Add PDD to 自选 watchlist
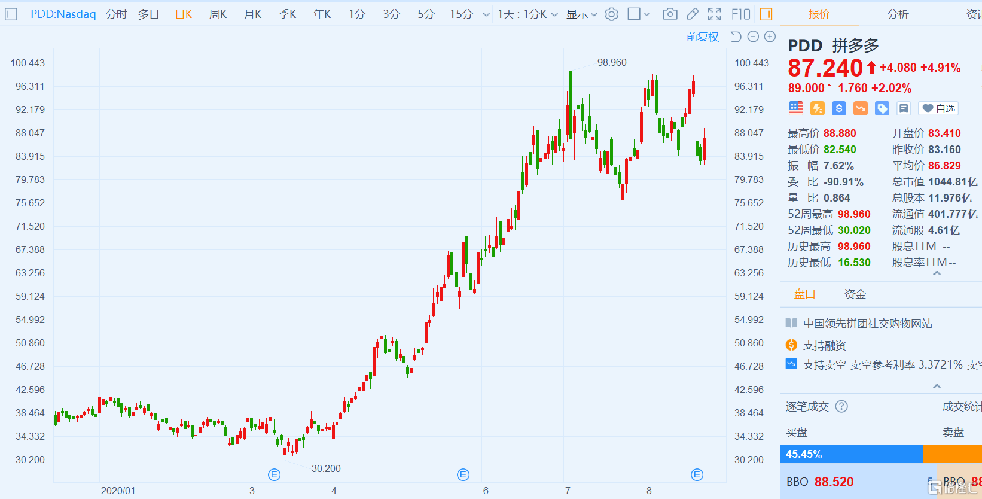The width and height of the screenshot is (982, 499). pos(938,108)
